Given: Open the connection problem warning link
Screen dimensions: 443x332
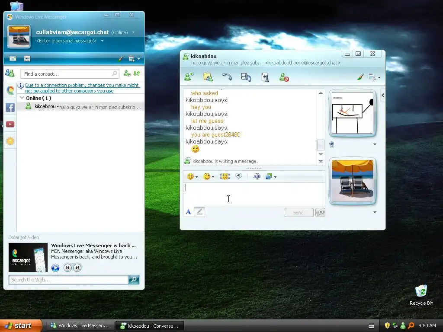Looking at the screenshot, I should click(x=82, y=88).
